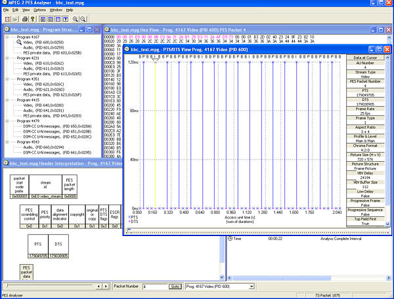The width and height of the screenshot is (394, 299).
Task: Click the bottom packet position slider
Action: 49,286
